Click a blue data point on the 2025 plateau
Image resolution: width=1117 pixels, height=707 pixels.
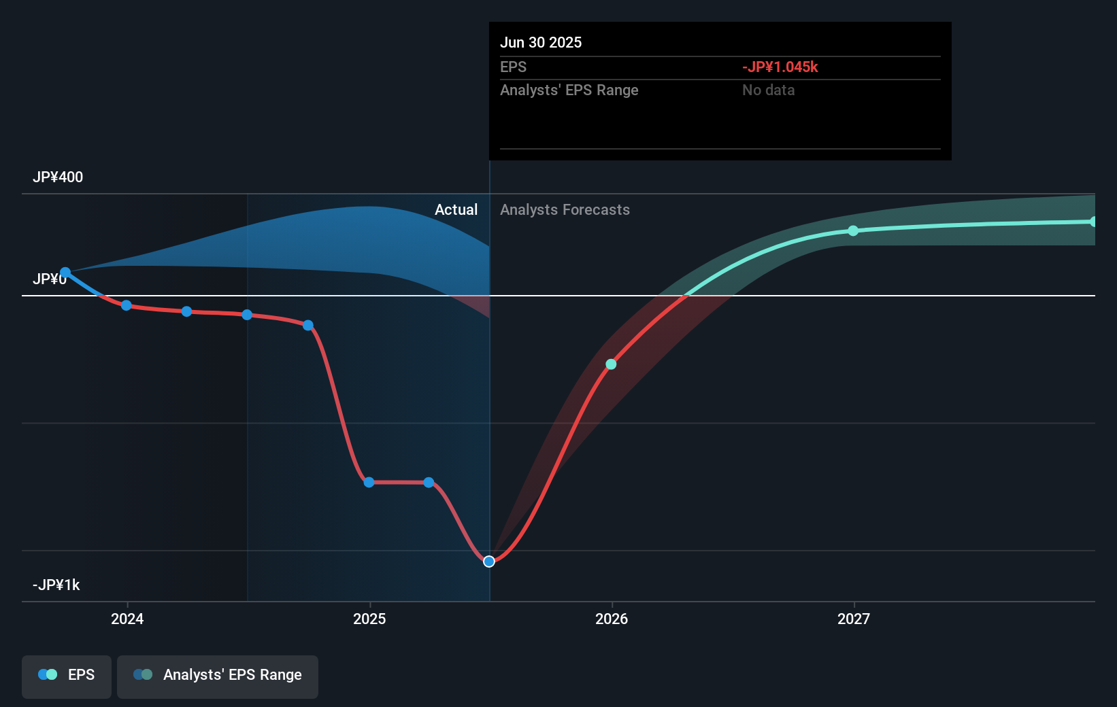tap(368, 482)
